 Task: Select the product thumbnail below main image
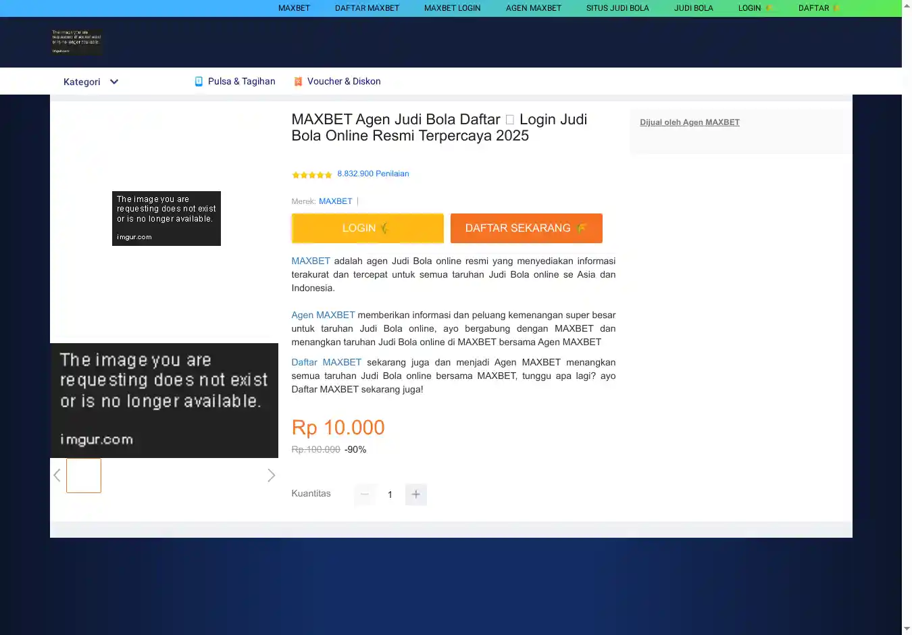84,476
